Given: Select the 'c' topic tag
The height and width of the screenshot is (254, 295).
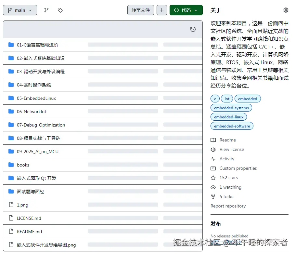Looking at the screenshot, I should [x=215, y=99].
